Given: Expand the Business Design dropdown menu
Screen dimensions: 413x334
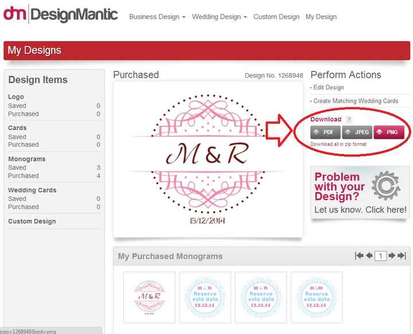Looking at the screenshot, I should (x=157, y=17).
